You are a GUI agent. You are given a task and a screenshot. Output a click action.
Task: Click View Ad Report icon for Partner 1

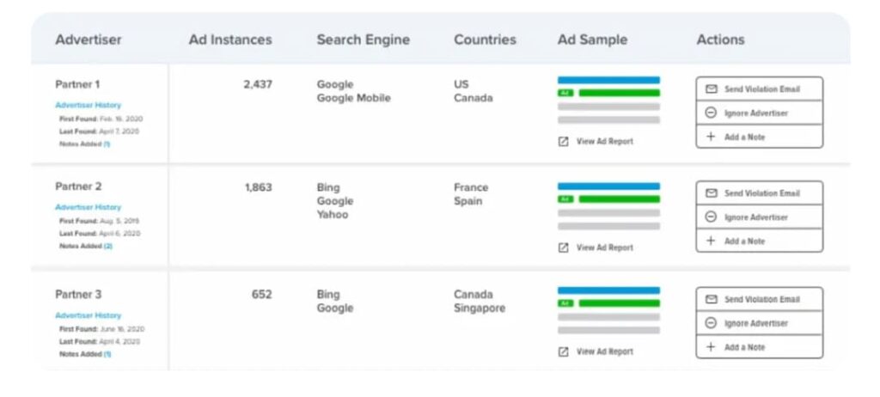click(564, 142)
